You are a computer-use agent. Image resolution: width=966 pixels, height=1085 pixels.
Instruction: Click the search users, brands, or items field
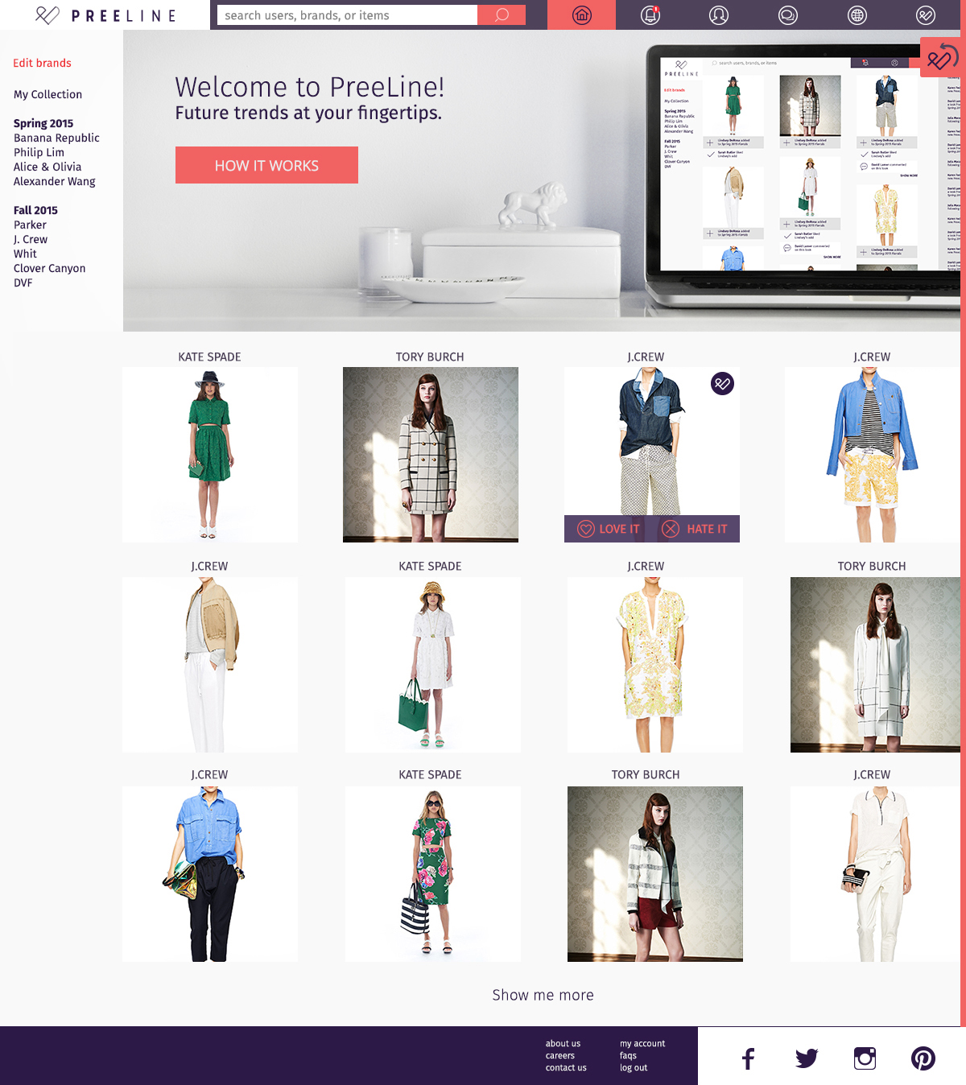[347, 15]
